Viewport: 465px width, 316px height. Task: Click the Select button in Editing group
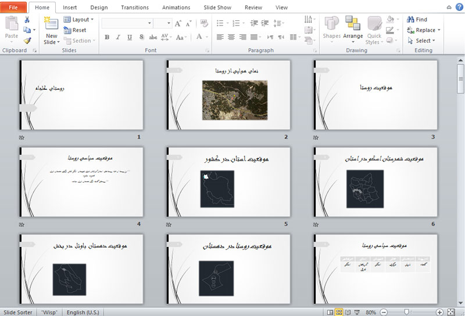(423, 41)
